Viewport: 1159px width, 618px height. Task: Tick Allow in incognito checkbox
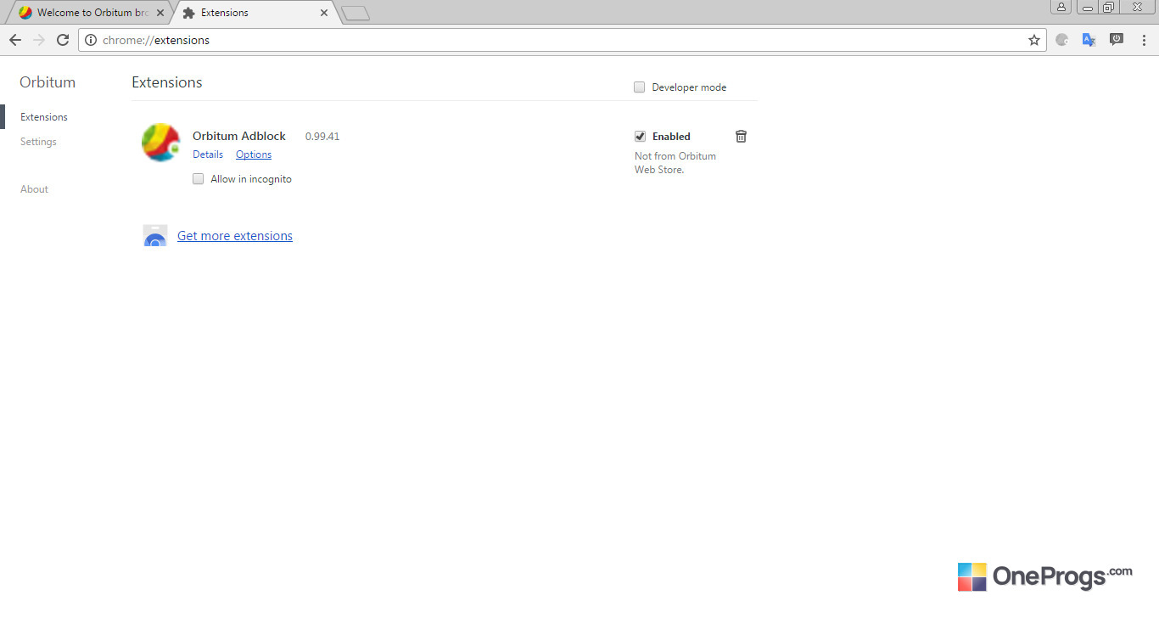(199, 179)
